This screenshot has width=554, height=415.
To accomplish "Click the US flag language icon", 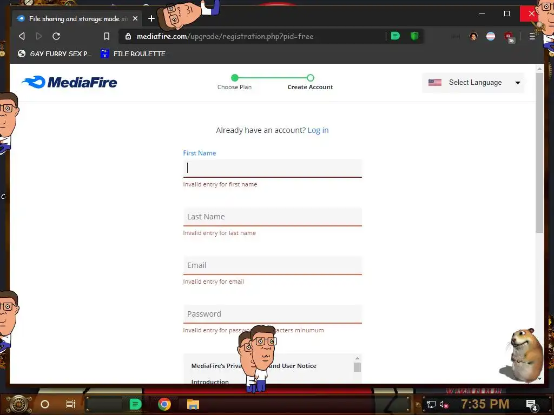I will pos(435,83).
